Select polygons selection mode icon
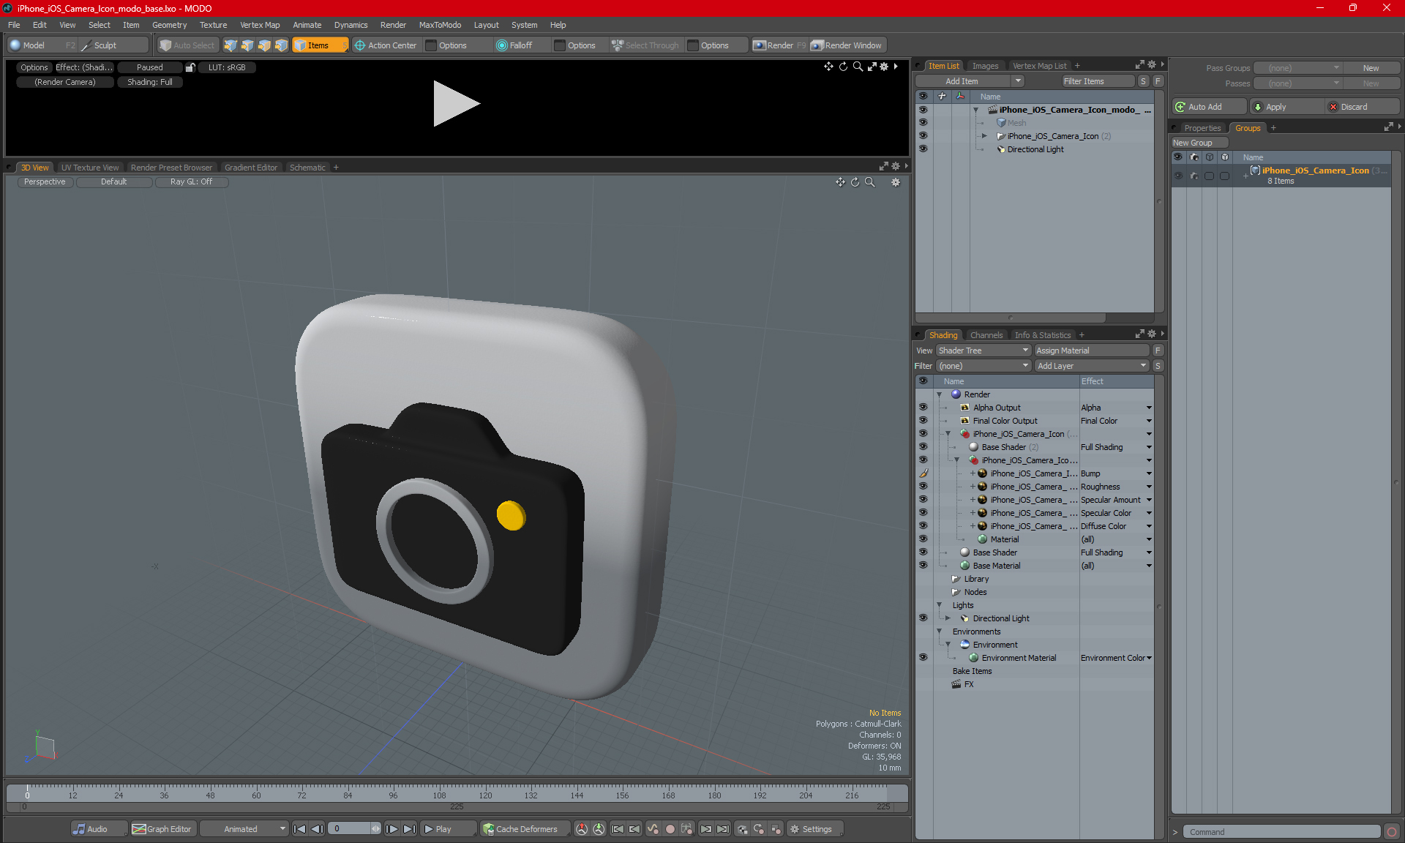This screenshot has width=1405, height=843. [264, 45]
